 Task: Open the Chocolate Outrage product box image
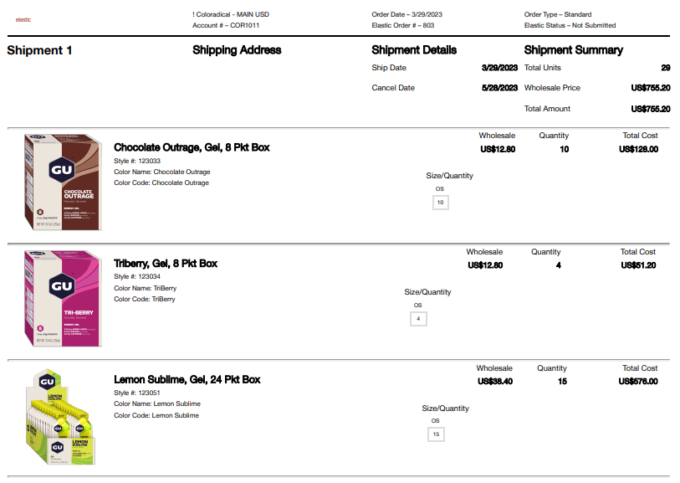63,182
